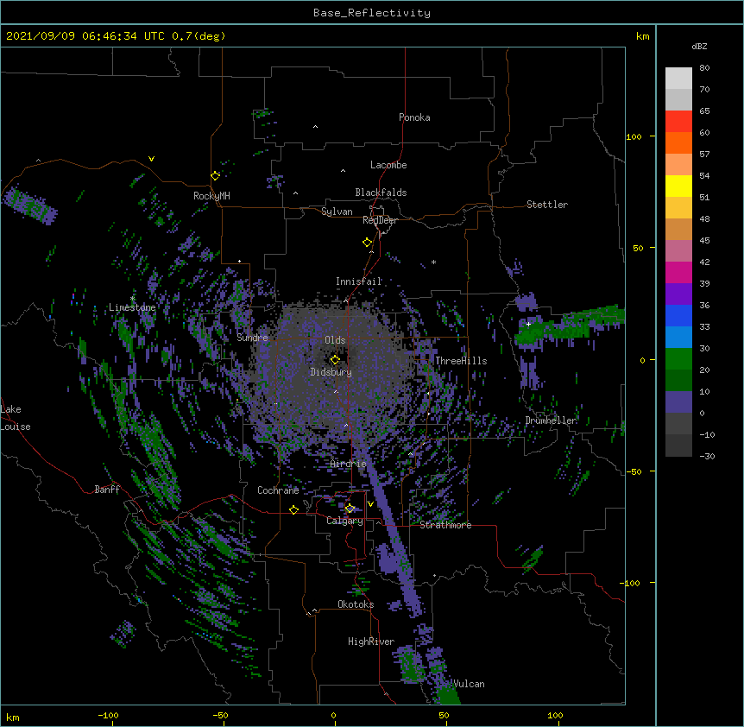Click the Sundre town label
The width and height of the screenshot is (744, 727).
(x=252, y=338)
